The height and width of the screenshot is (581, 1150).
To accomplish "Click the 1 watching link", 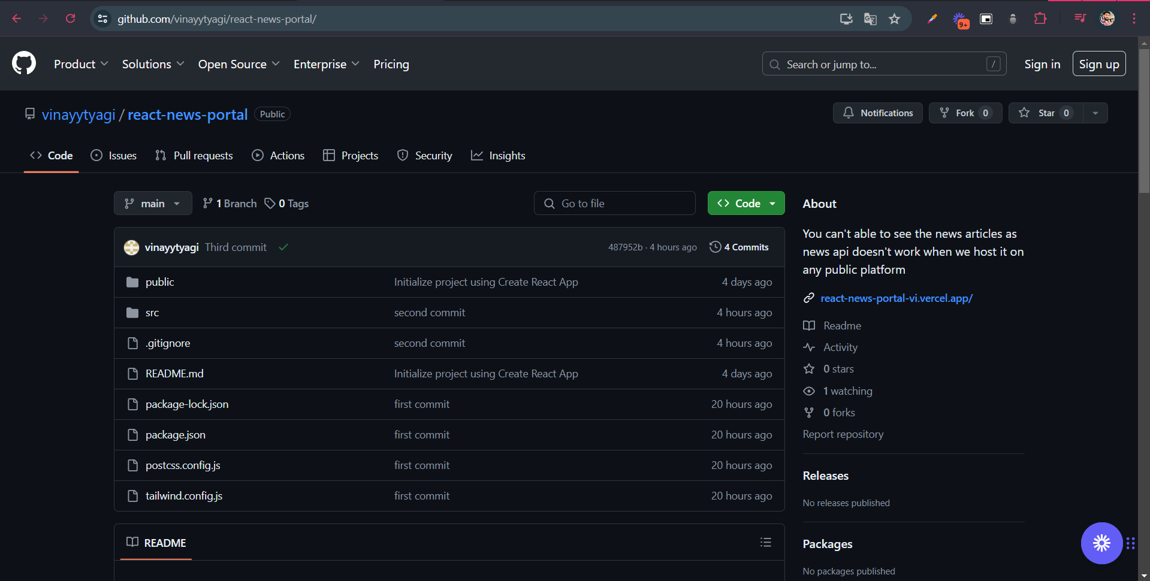I will tap(838, 391).
